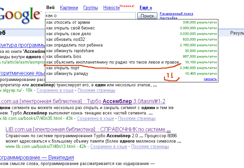Expand the Ещё » menu
The image size is (244, 168).
[146, 7]
